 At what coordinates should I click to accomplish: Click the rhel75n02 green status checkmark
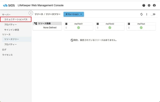110,28
